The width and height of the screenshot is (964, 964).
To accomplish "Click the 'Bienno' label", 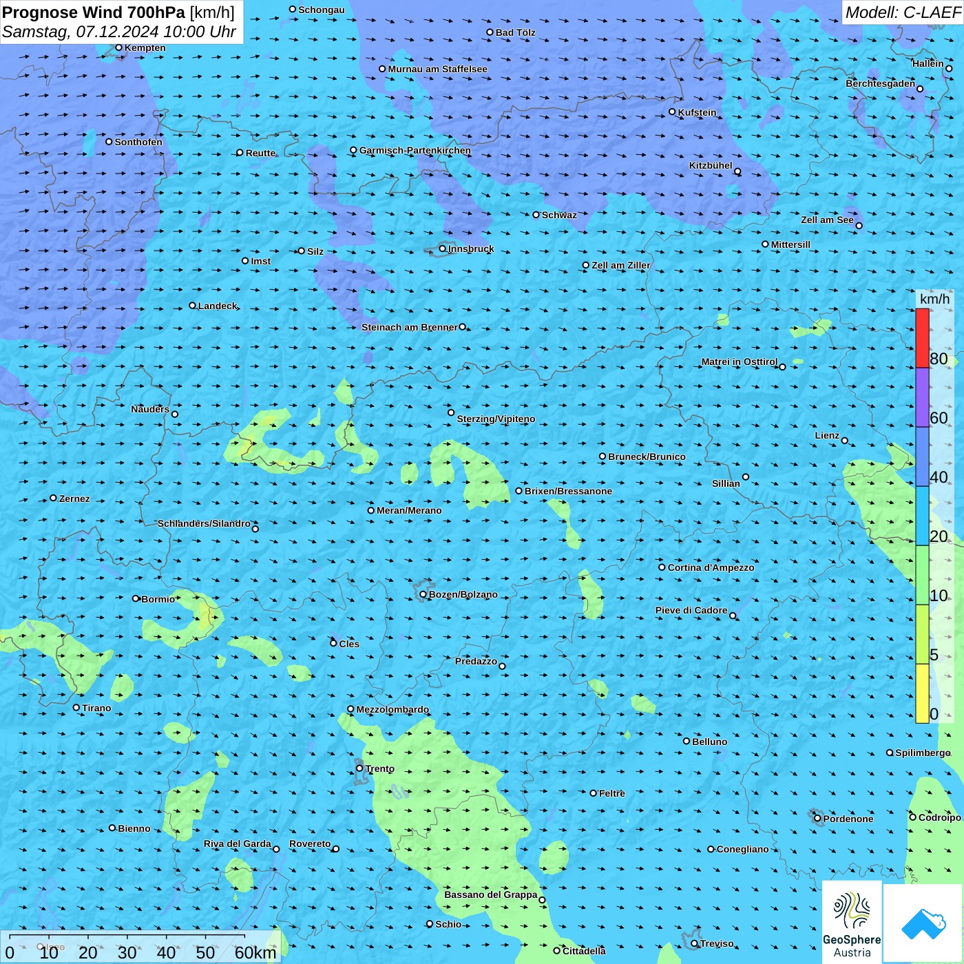I will pyautogui.click(x=134, y=828).
